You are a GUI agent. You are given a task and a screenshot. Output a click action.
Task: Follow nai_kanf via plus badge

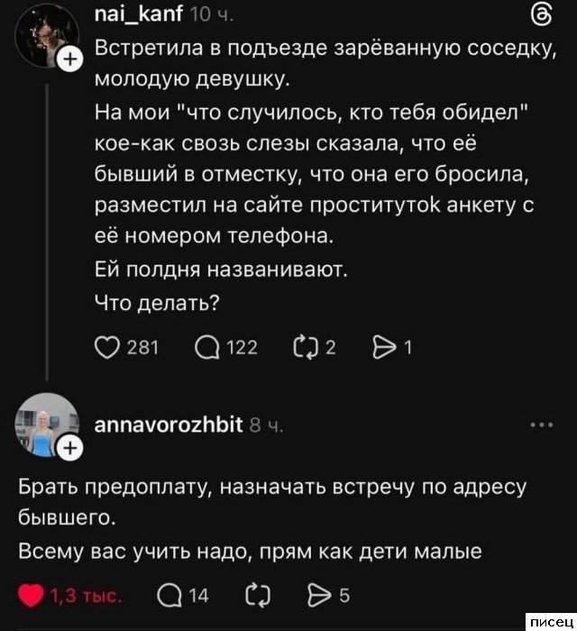(67, 61)
